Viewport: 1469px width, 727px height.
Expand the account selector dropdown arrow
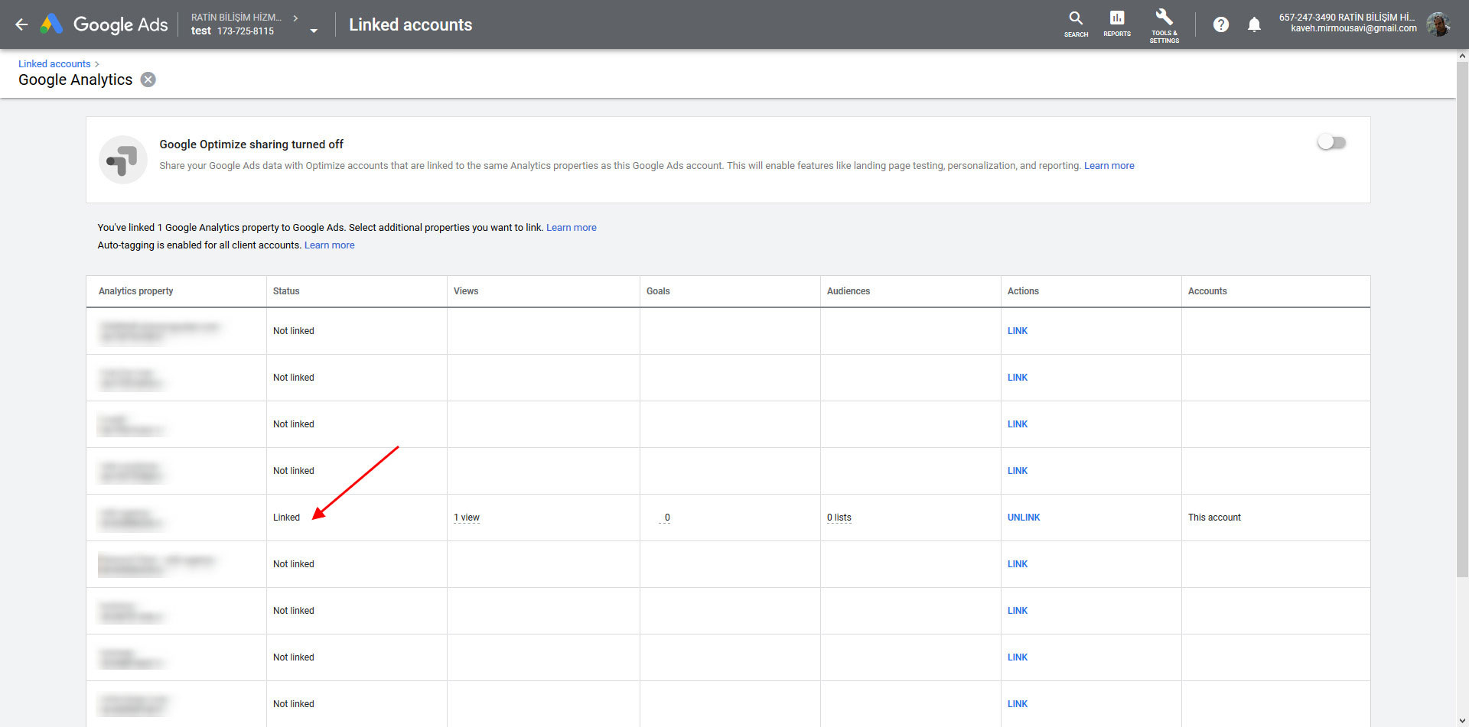point(314,31)
